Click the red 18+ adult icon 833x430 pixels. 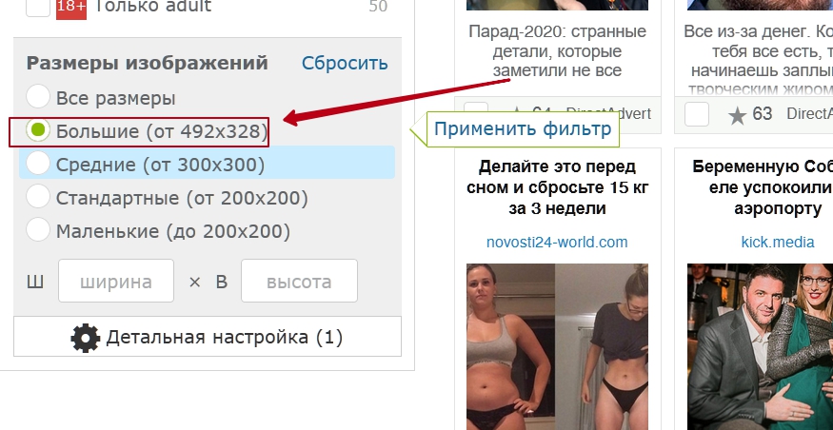point(71,8)
